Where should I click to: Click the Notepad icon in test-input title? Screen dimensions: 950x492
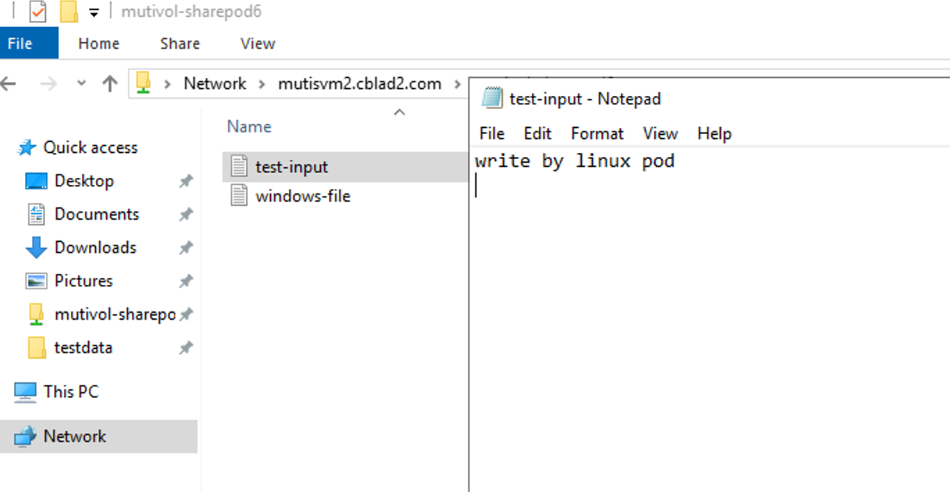coord(492,98)
